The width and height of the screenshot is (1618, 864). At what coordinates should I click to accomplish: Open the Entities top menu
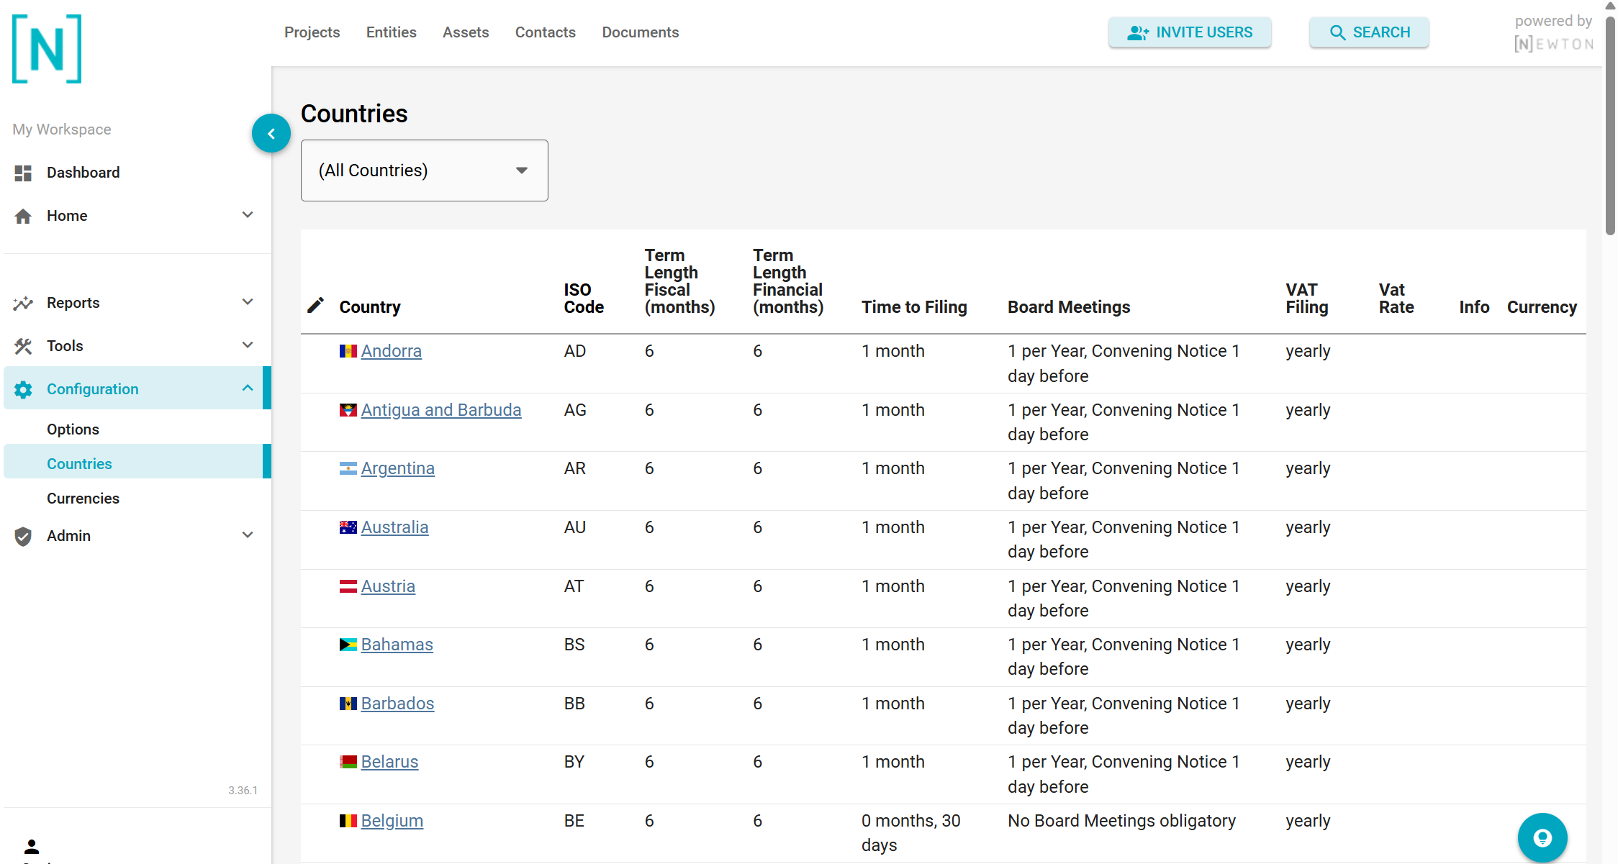pos(391,32)
